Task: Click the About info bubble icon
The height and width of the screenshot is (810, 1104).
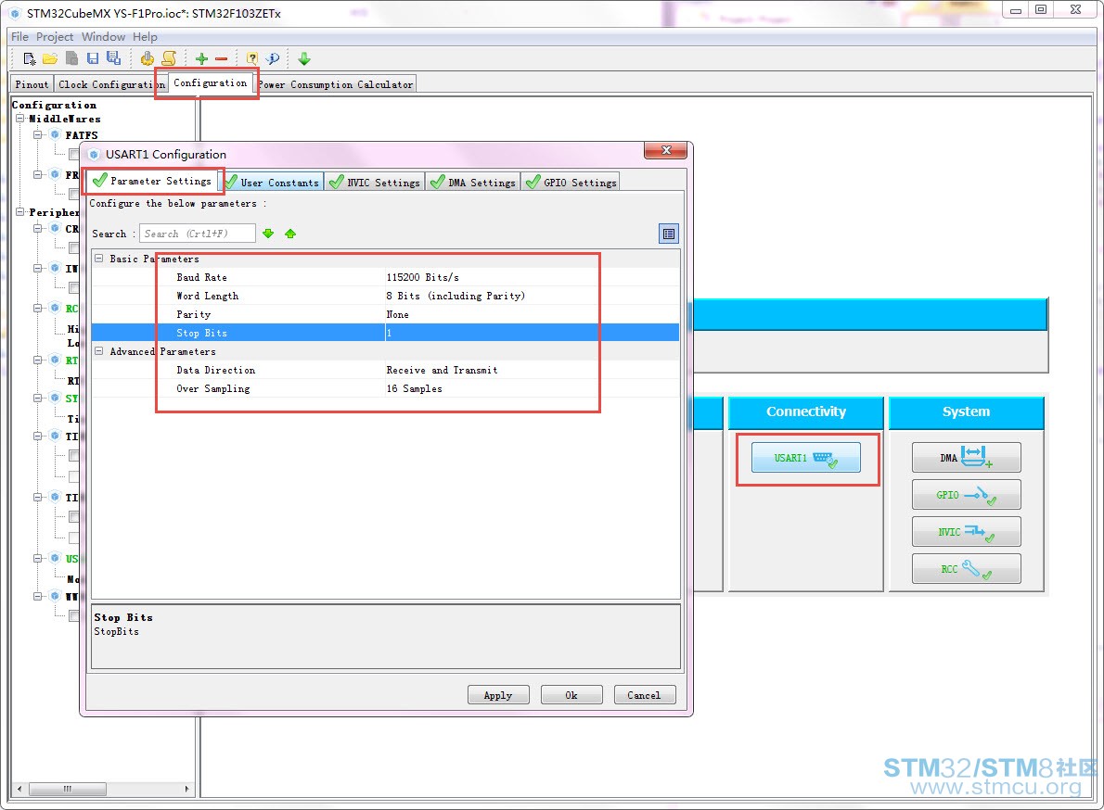Action: pyautogui.click(x=273, y=58)
